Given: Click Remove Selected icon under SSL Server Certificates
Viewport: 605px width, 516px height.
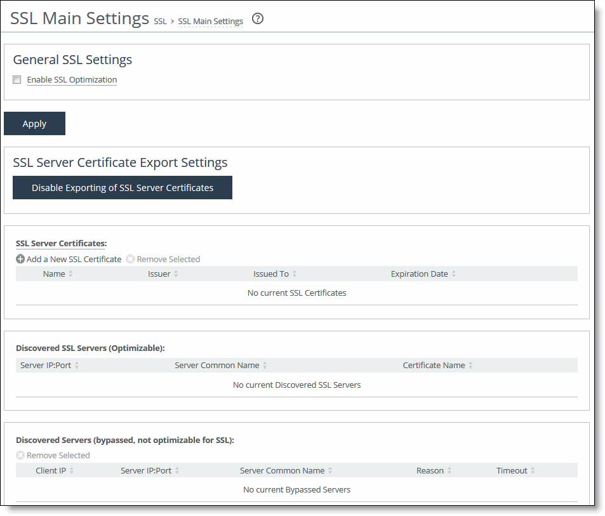Looking at the screenshot, I should [x=130, y=259].
